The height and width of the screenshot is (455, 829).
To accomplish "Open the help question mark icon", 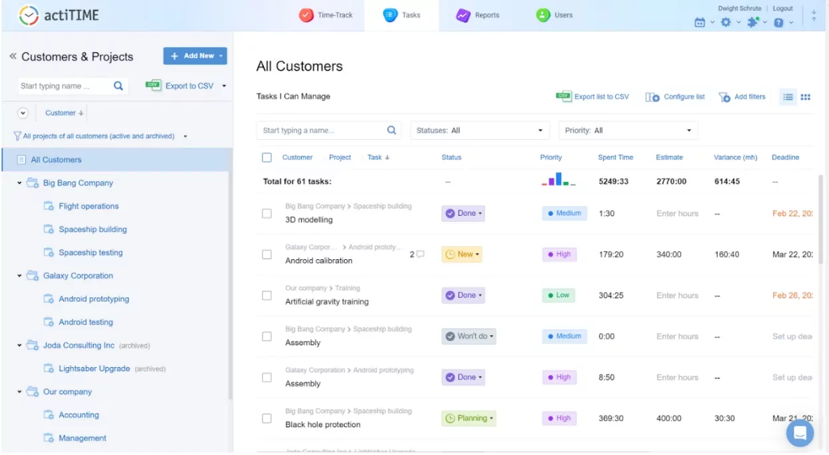I will [x=778, y=23].
